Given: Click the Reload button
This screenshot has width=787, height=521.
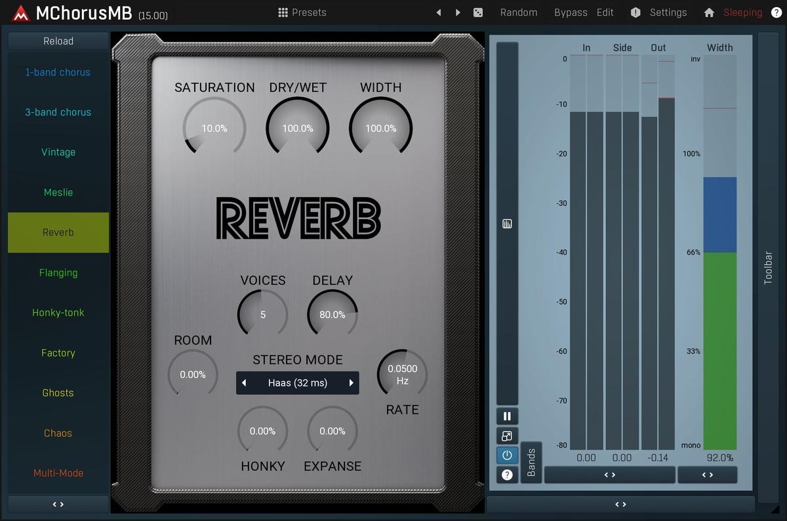Looking at the screenshot, I should (x=58, y=41).
